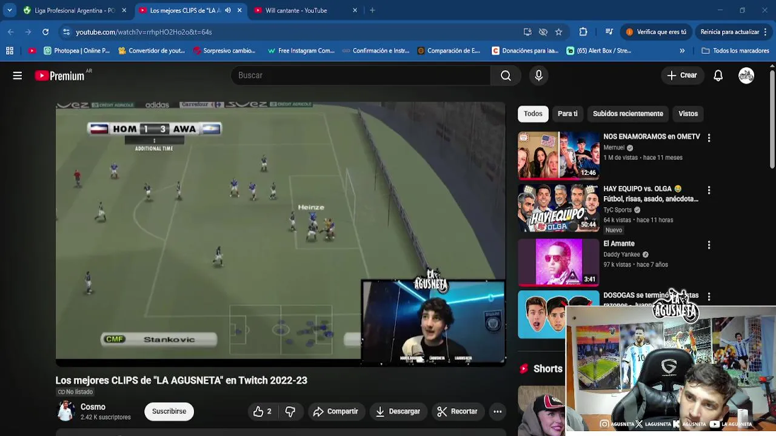This screenshot has width=776, height=436.
Task: Open the Cosmo channel name link
Action: pos(93,407)
